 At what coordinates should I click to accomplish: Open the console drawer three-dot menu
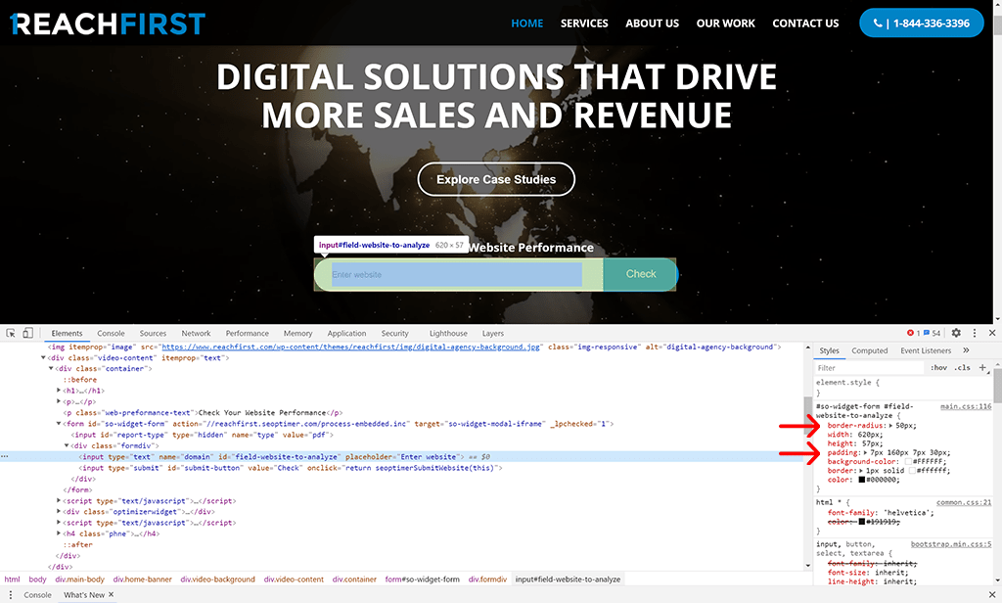[x=8, y=595]
